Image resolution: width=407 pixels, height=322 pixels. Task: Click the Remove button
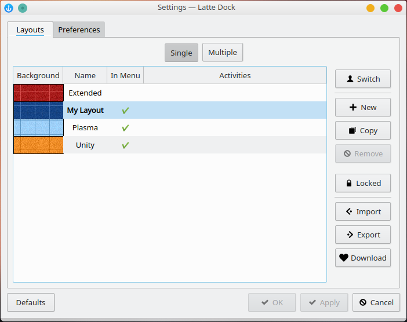(363, 153)
